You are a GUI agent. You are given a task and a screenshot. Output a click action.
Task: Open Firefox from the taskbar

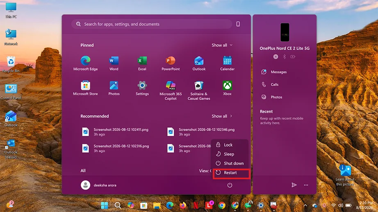tap(183, 205)
